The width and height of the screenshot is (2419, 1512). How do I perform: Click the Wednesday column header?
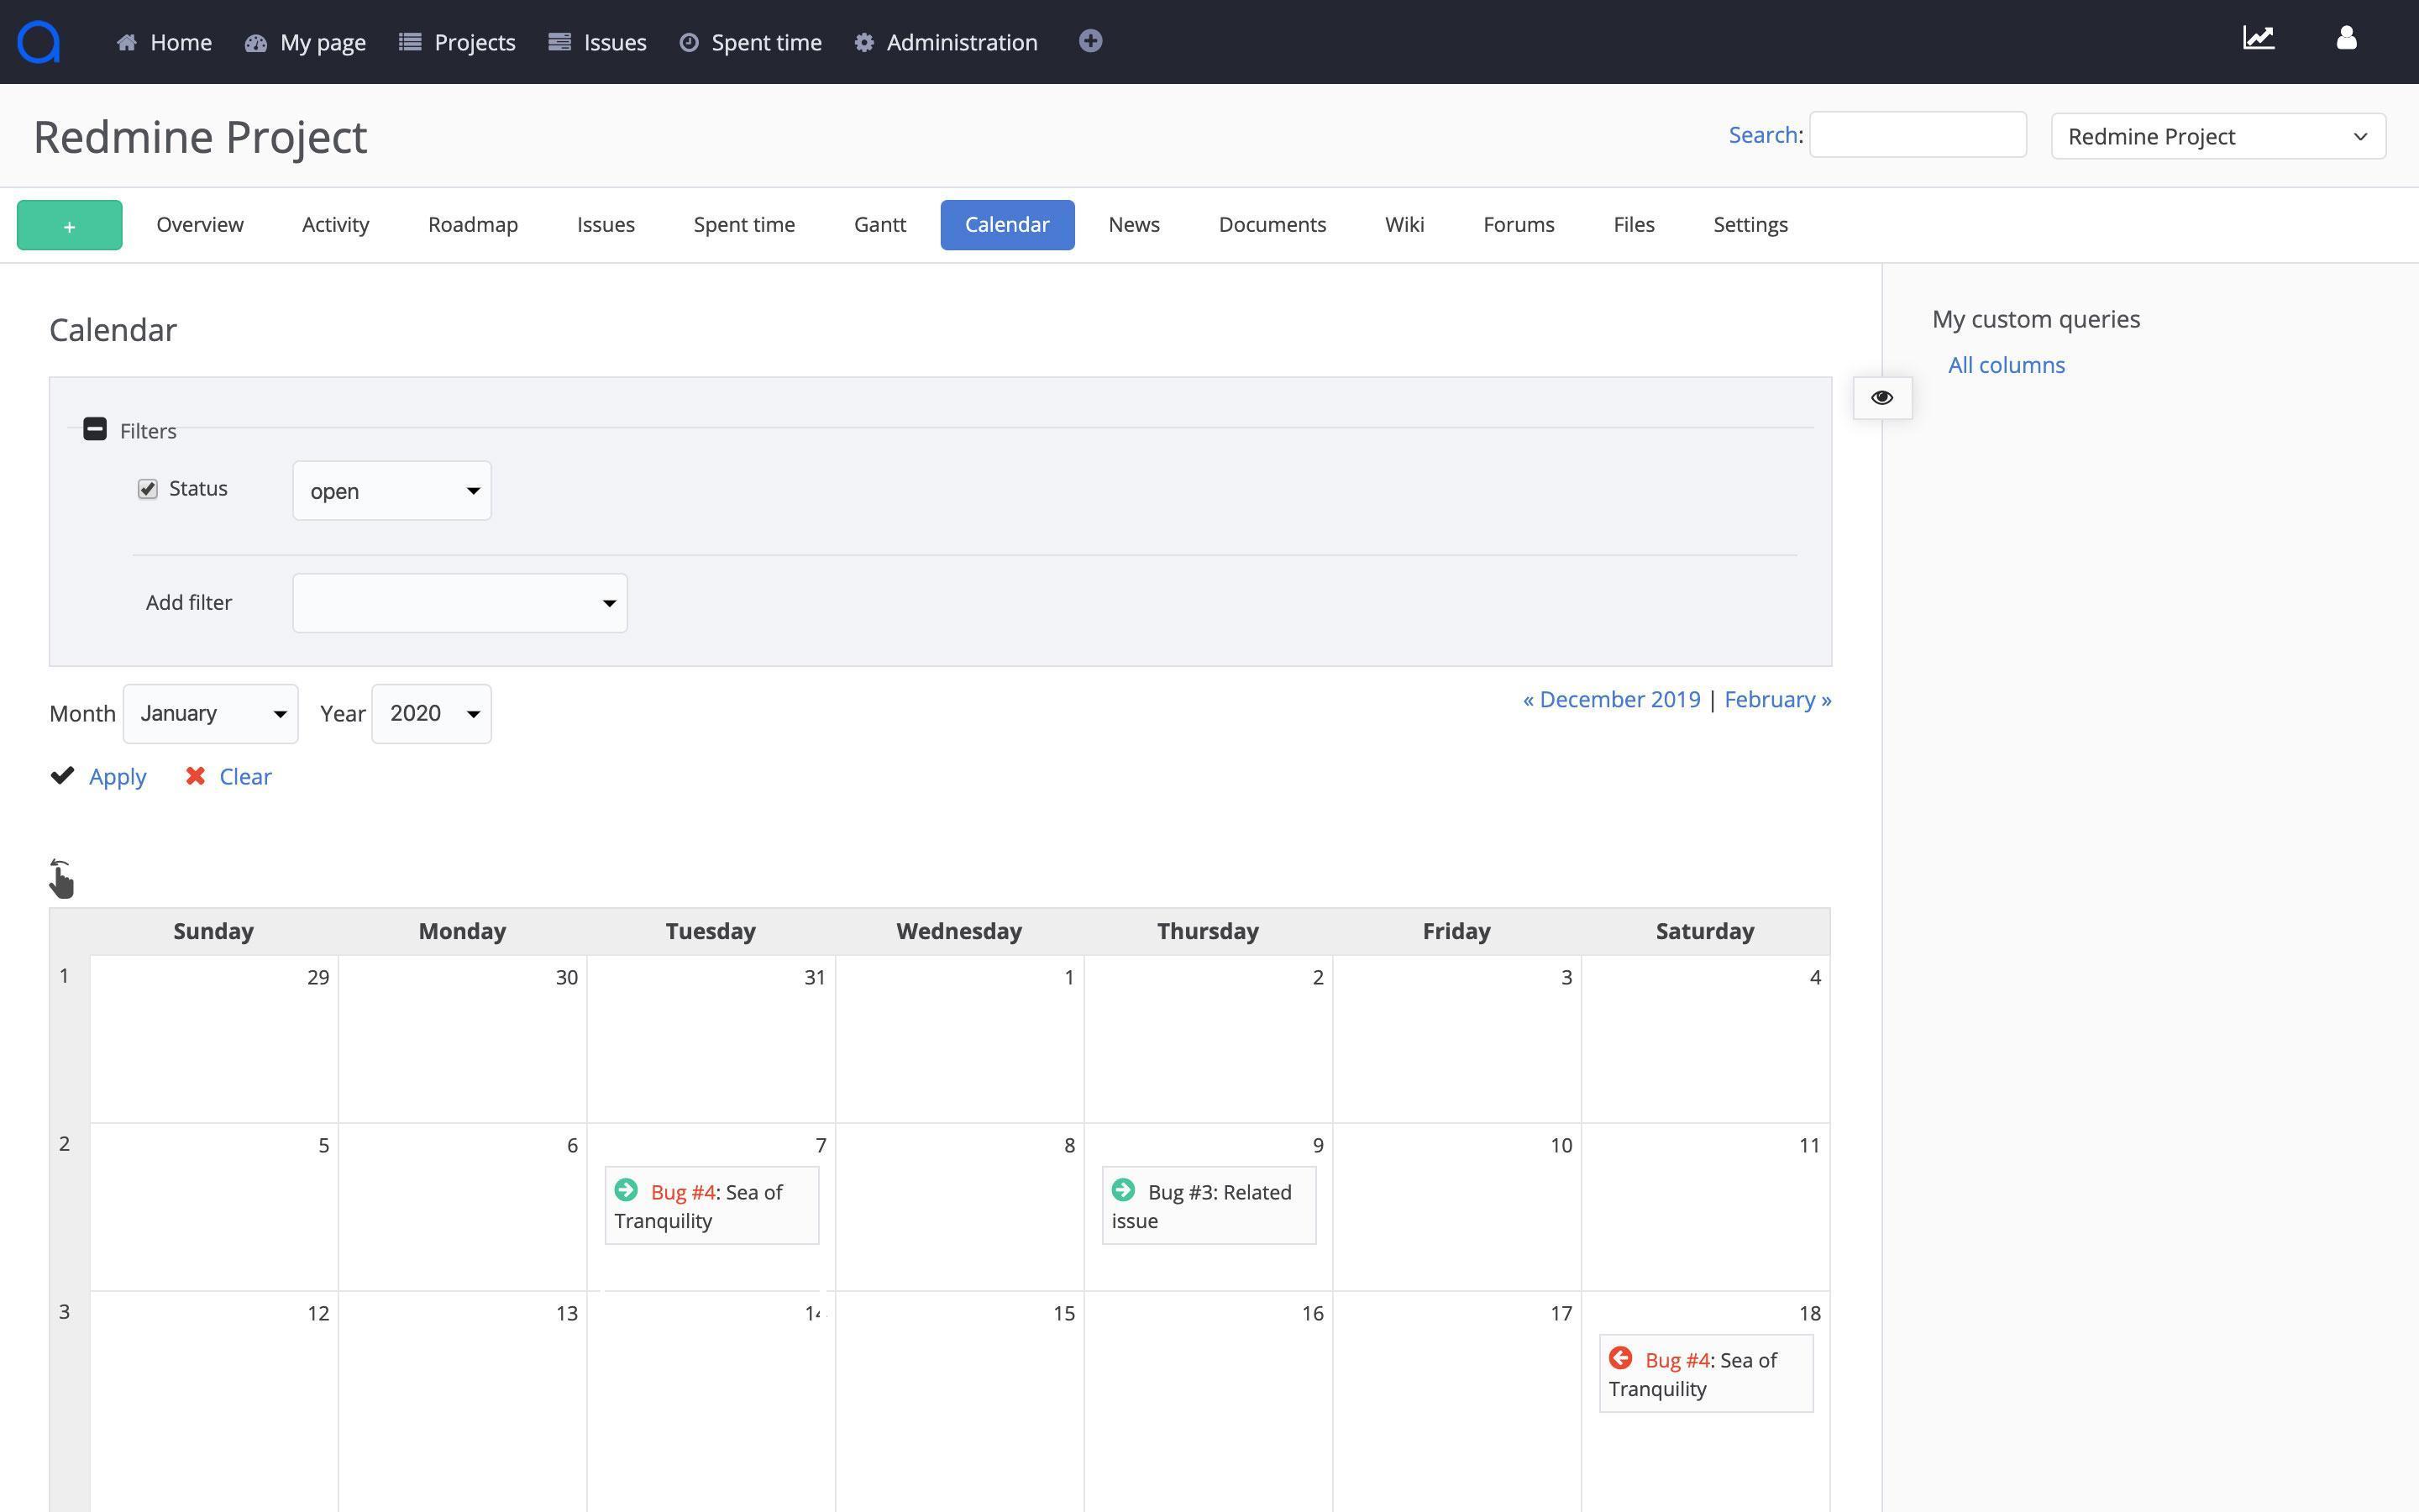tap(958, 931)
